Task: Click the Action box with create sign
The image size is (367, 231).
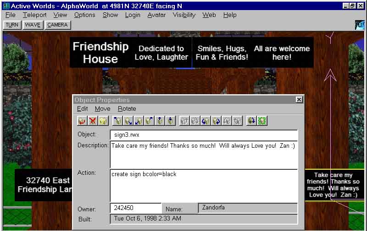Action: pyautogui.click(x=204, y=186)
